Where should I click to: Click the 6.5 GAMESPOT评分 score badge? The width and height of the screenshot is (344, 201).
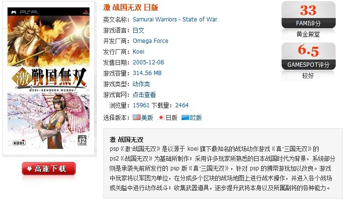click(308, 57)
